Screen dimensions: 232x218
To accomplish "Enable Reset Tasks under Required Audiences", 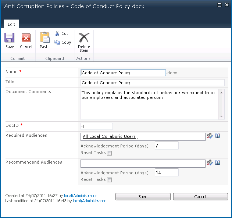I will click(x=109, y=153).
